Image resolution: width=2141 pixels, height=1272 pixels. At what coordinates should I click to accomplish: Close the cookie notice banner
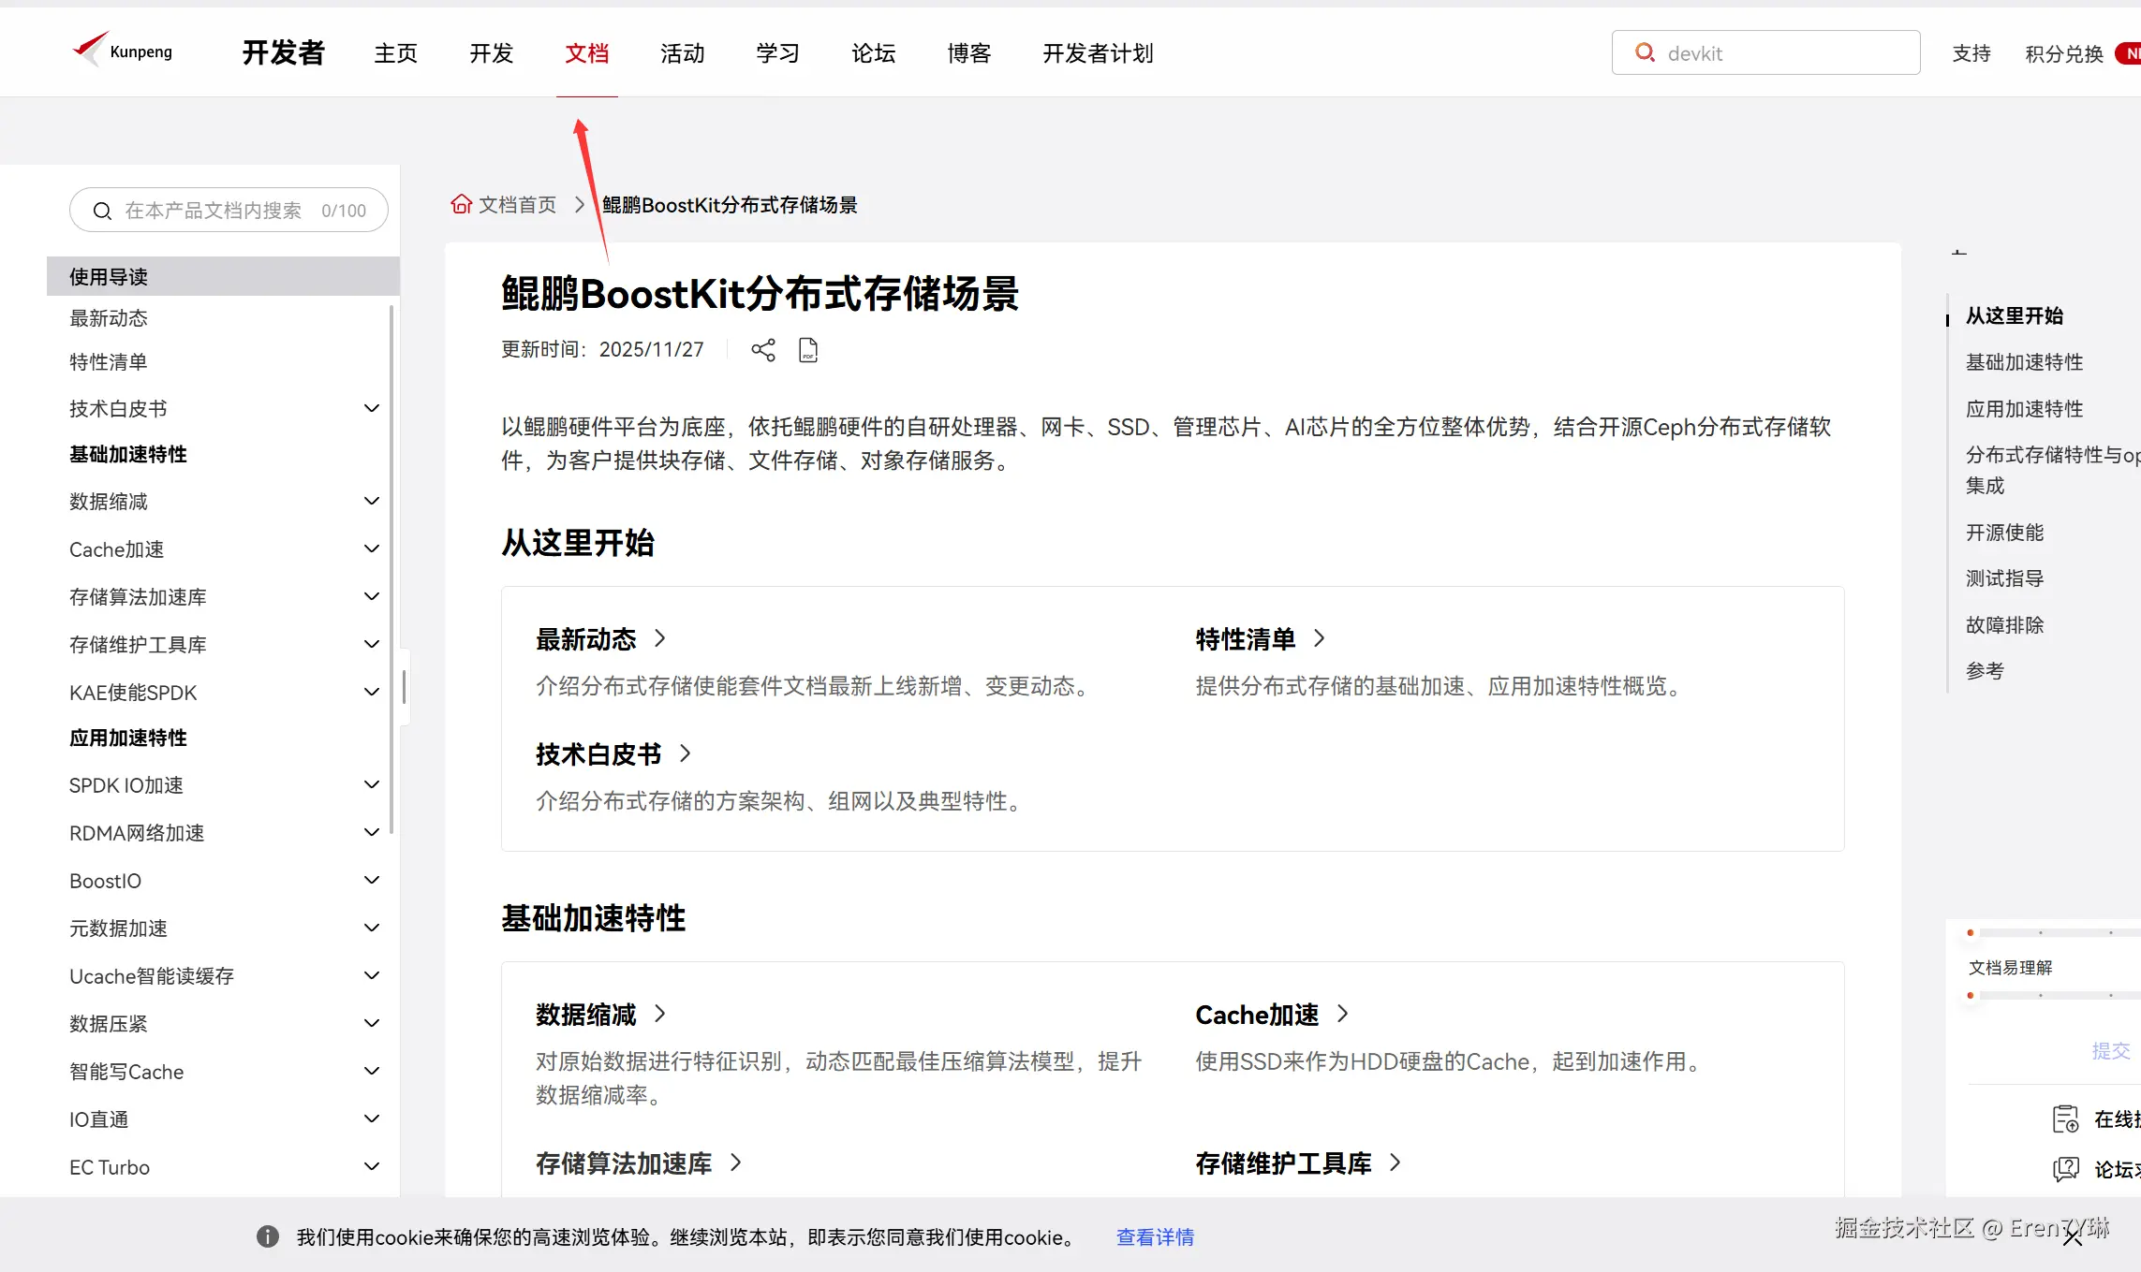(2072, 1237)
